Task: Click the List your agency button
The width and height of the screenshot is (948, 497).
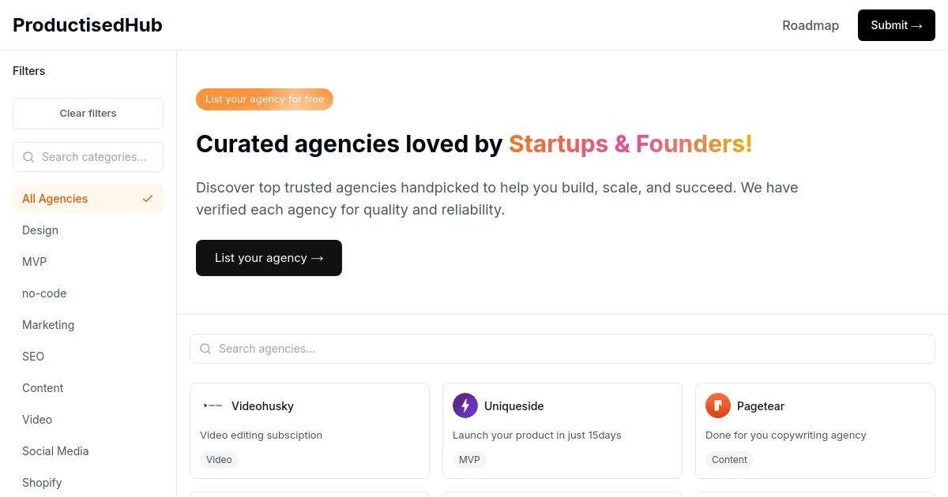Action: coord(269,258)
